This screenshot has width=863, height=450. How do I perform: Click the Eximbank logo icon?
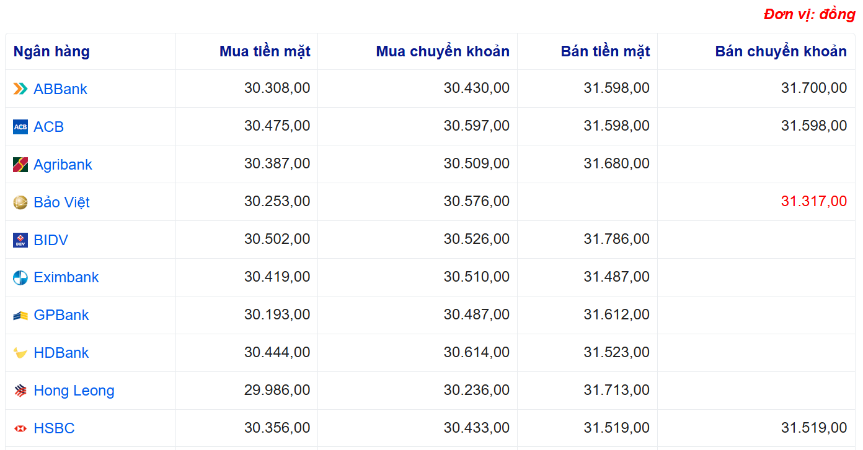pos(20,278)
